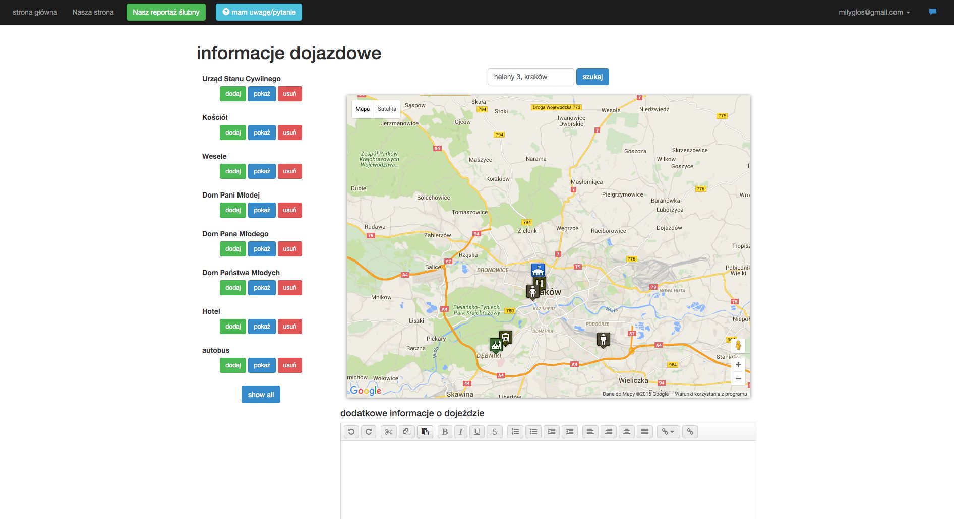Remove Dom Pana Młodego location
The image size is (954, 519).
[x=290, y=249]
